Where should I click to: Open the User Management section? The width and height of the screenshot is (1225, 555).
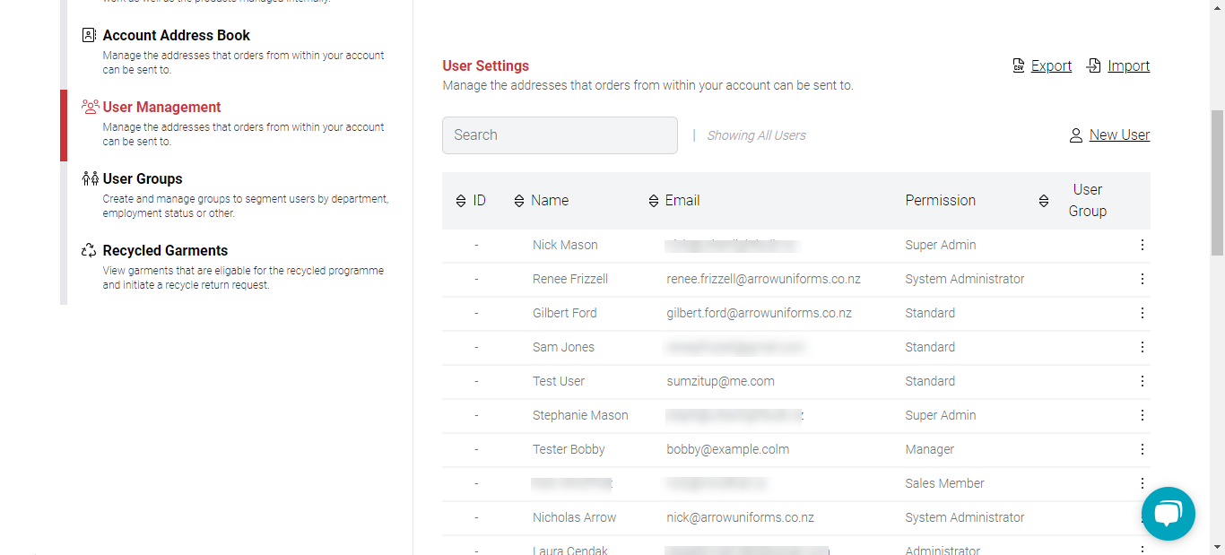pyautogui.click(x=161, y=107)
